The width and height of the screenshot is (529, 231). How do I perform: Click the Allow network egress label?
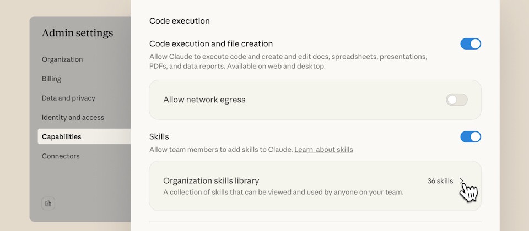tap(204, 100)
